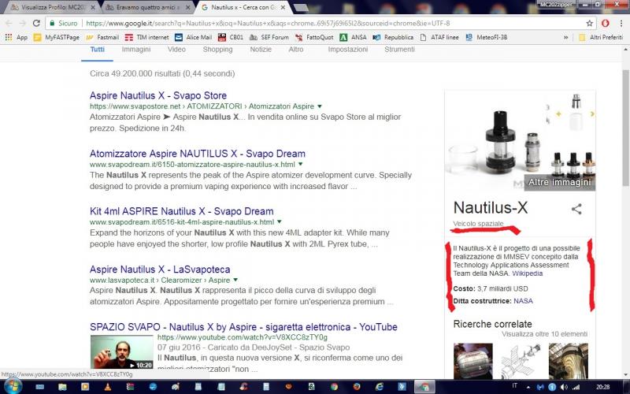This screenshot has width=630, height=394.
Task: Open the Strumenti search tools
Action: click(399, 50)
